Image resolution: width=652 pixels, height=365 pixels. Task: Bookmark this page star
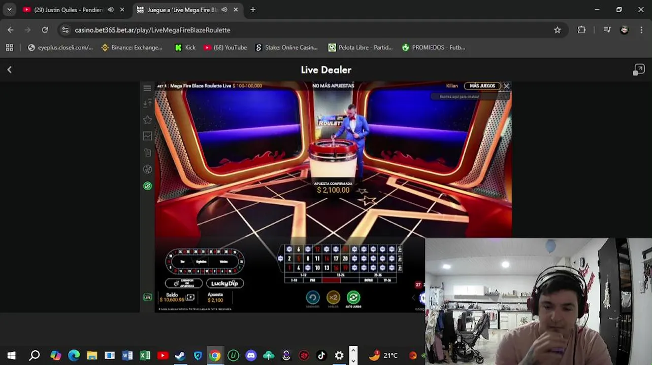pos(558,30)
